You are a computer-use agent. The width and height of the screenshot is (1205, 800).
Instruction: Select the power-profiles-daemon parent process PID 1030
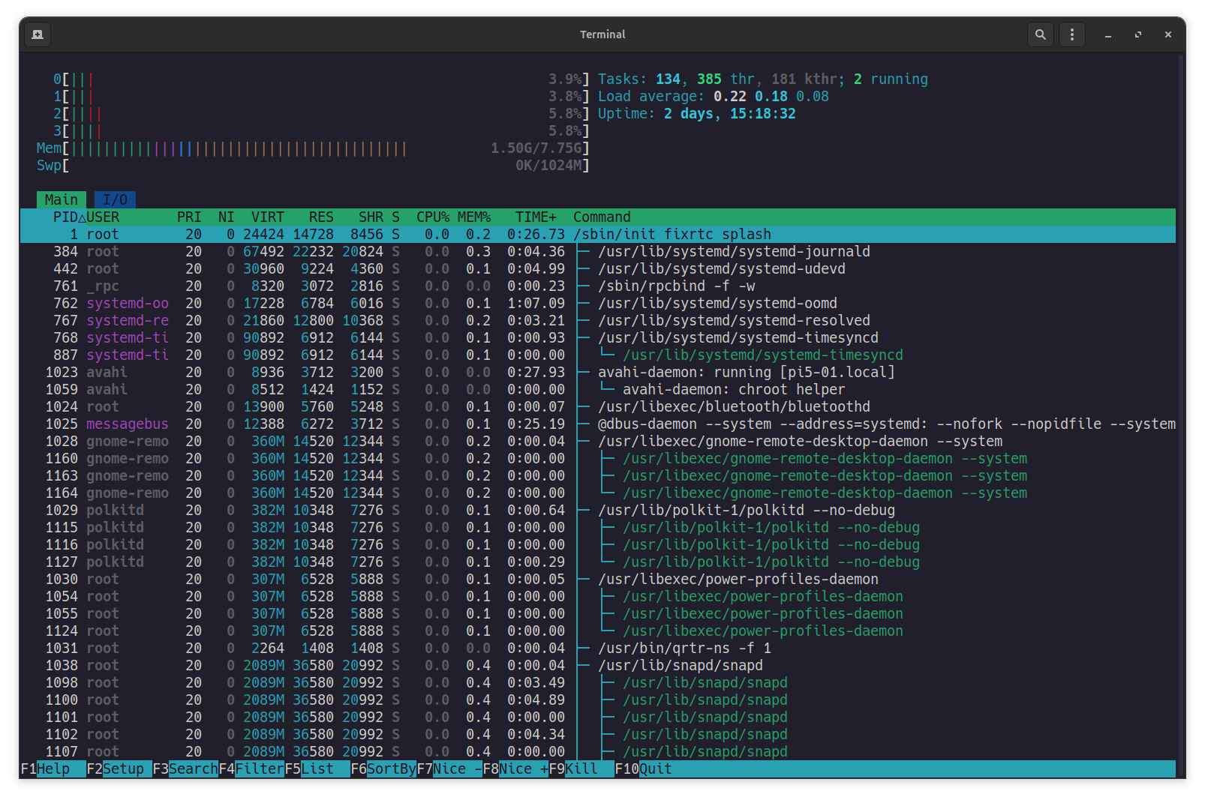598,579
